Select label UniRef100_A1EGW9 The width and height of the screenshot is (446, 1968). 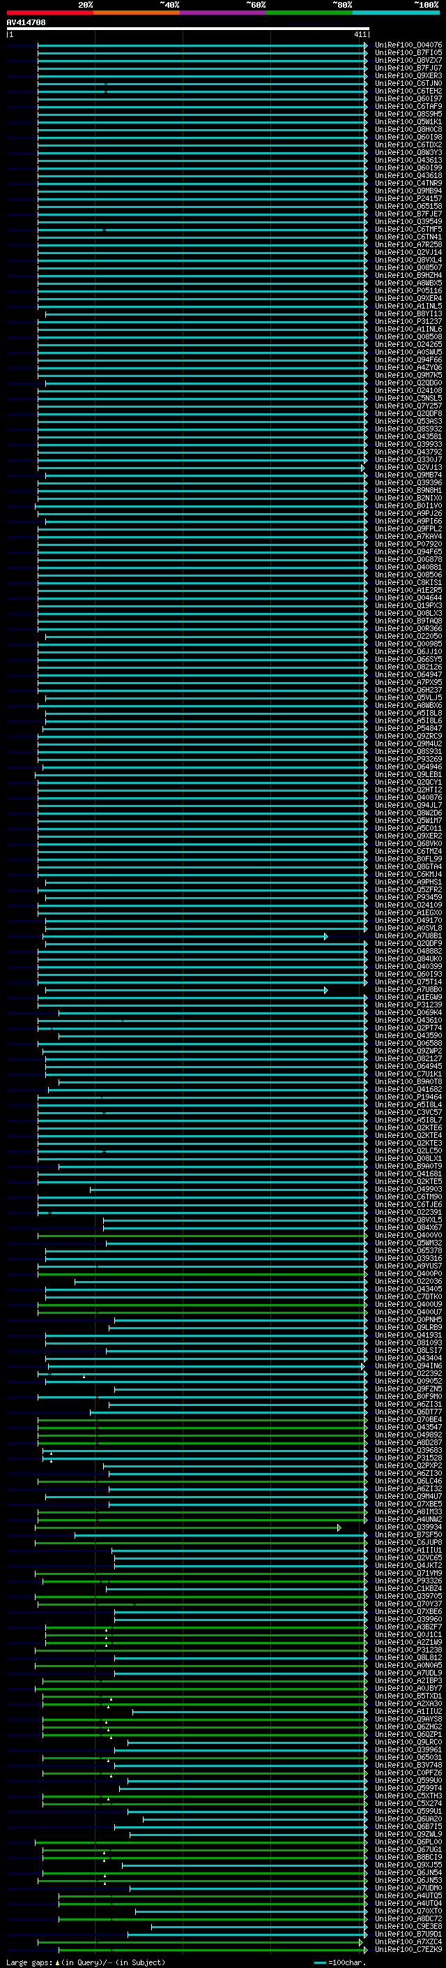coord(408,997)
